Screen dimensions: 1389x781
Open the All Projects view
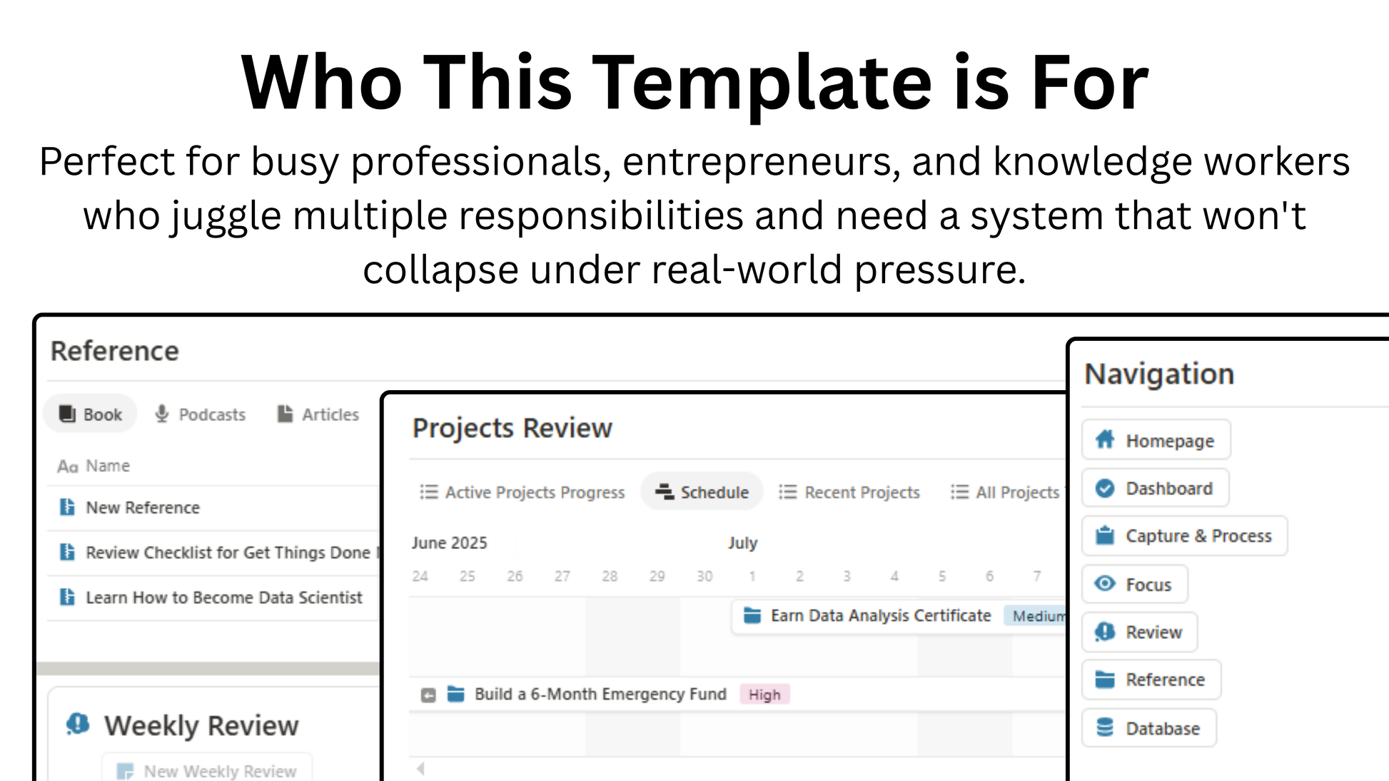coord(1006,492)
